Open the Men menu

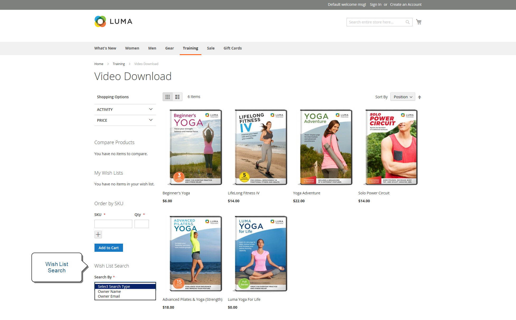point(152,48)
